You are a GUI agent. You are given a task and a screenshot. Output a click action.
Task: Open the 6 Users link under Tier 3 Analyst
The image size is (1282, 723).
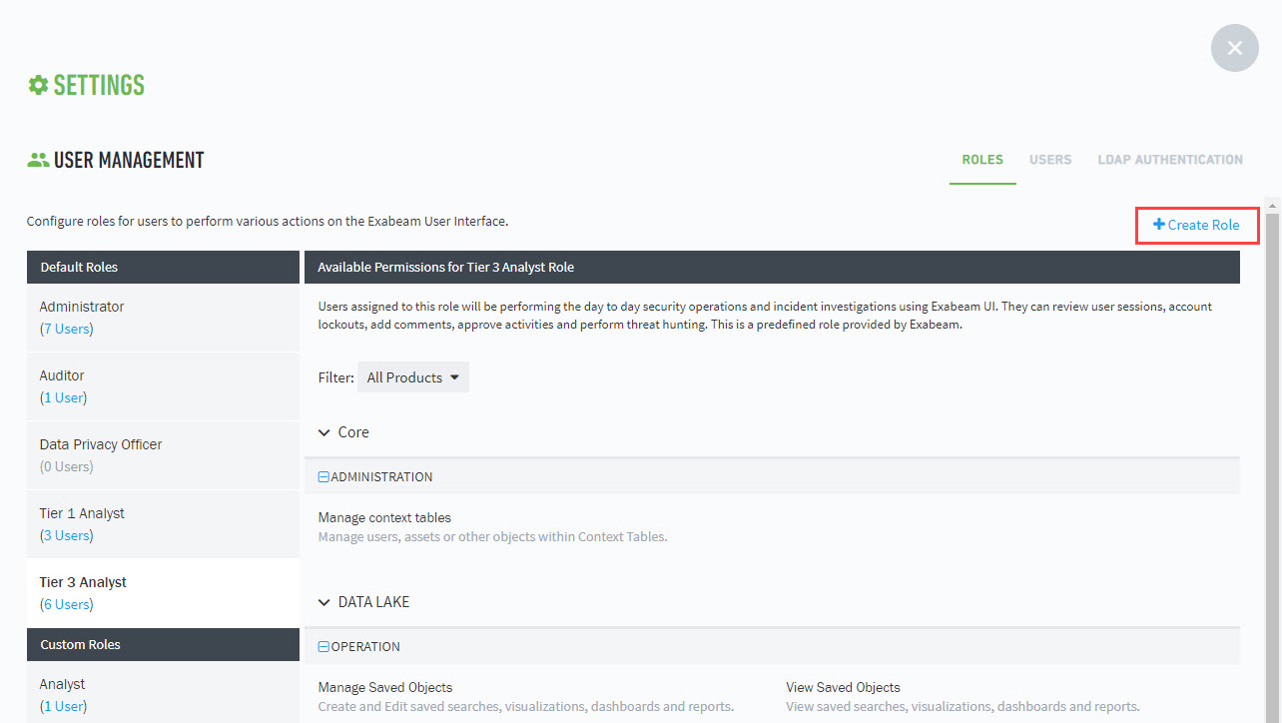(x=67, y=604)
